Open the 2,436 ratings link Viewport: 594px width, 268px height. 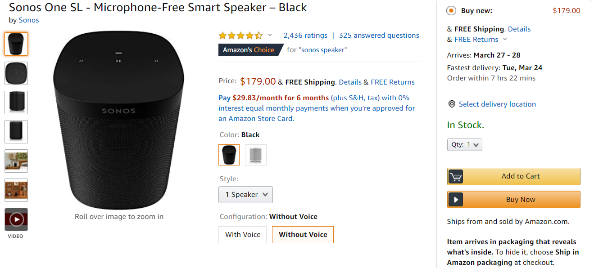(305, 36)
